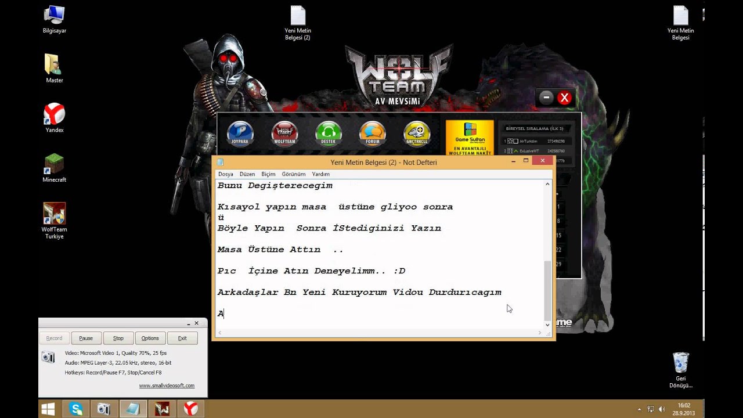Click the Game Sultan advertisement banner
The image size is (743, 418).
coord(470,138)
